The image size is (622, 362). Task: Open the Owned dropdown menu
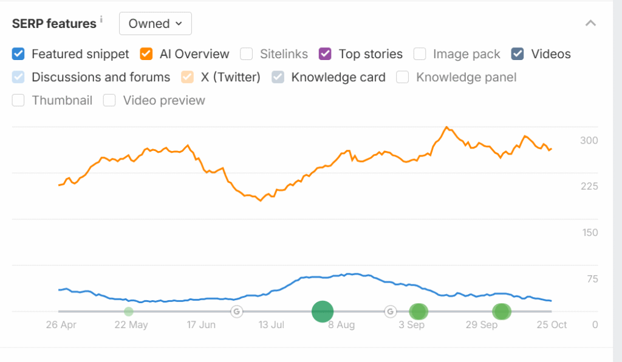coord(155,24)
